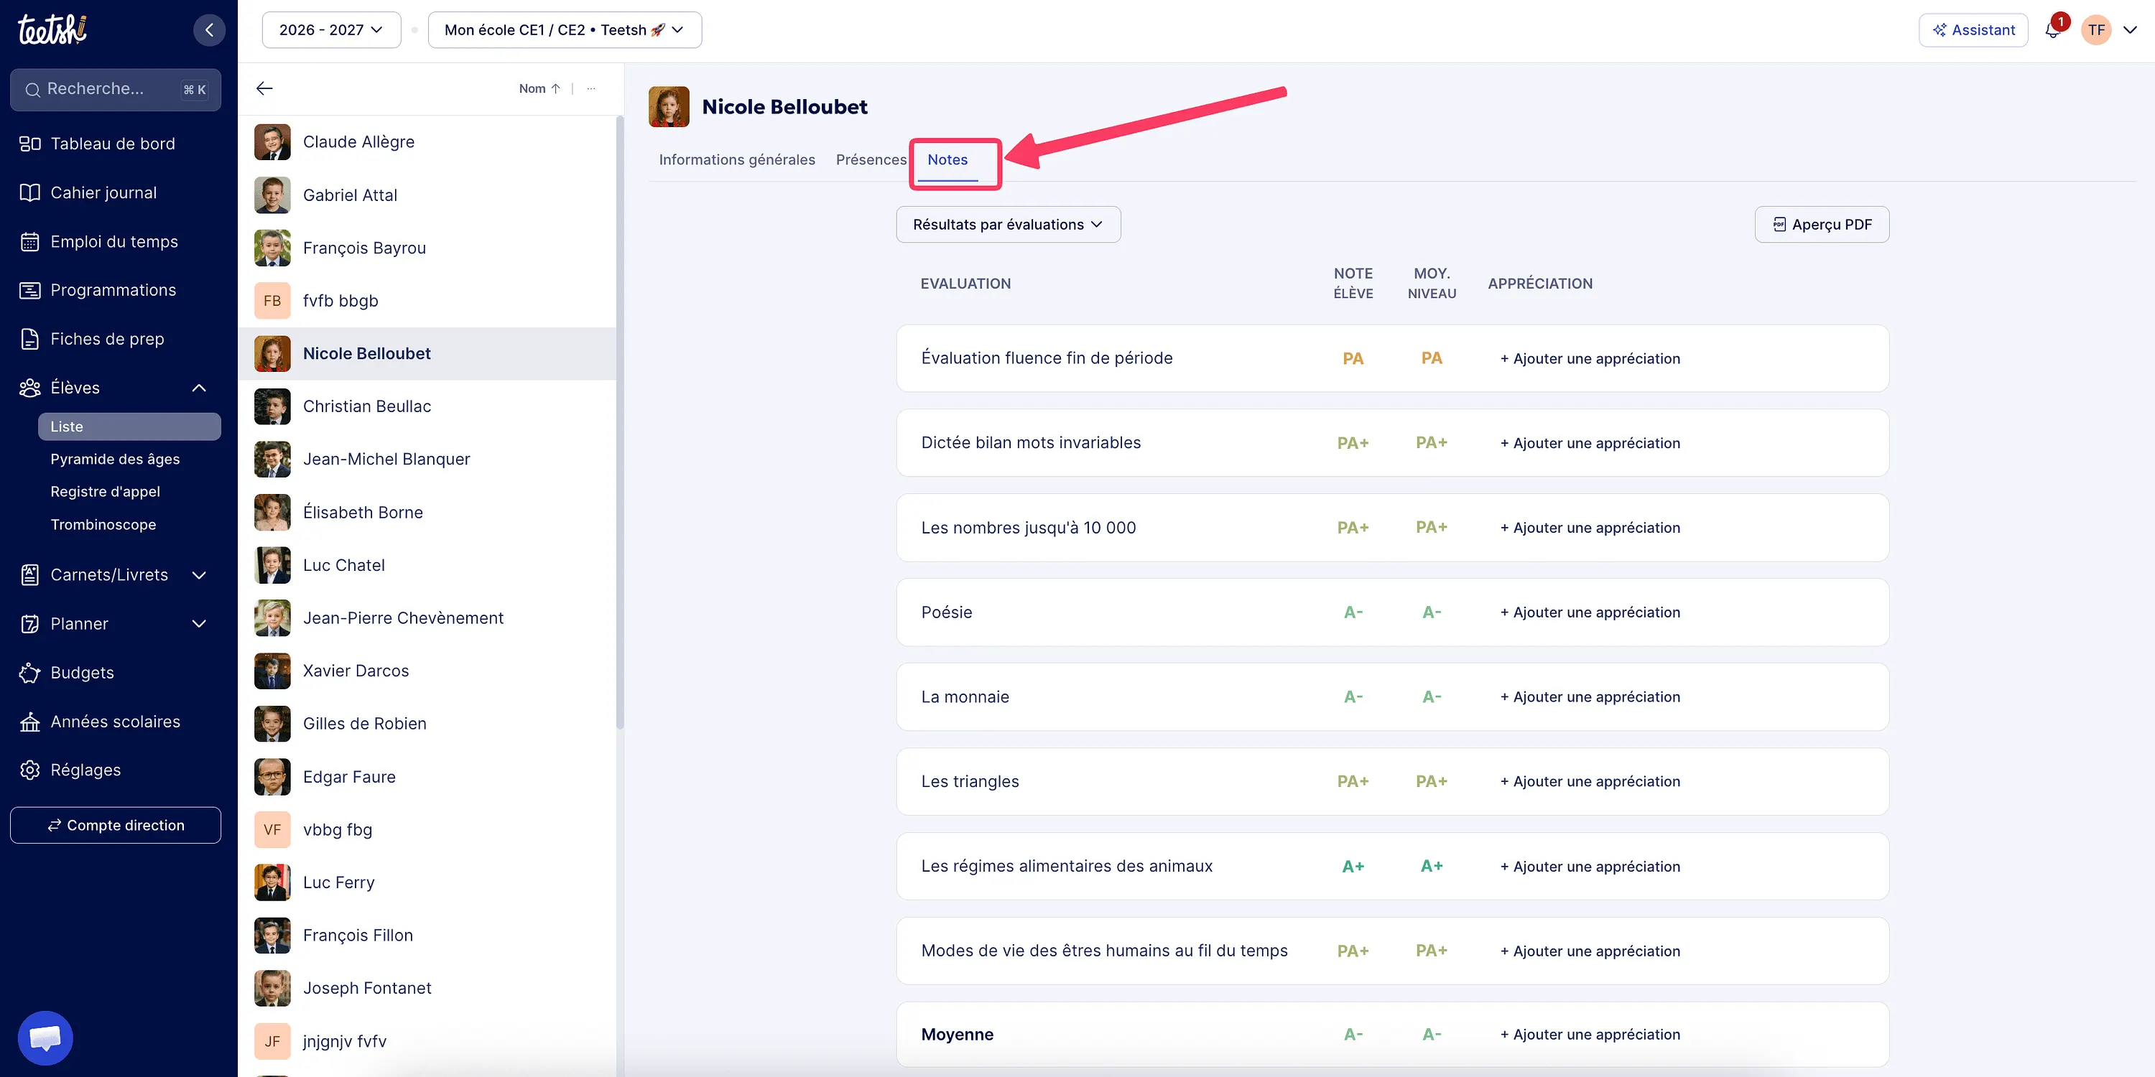Add an appreciation for Poésie

1590,612
